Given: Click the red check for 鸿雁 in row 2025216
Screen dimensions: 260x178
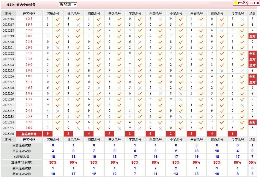Looking at the screenshot, I should coord(58,19).
